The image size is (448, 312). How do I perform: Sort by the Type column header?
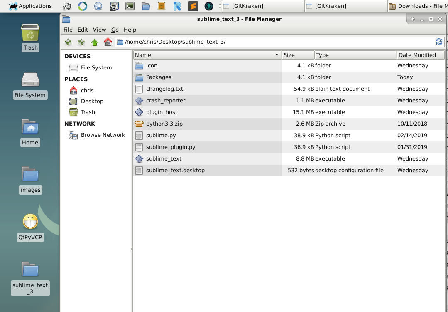point(356,55)
